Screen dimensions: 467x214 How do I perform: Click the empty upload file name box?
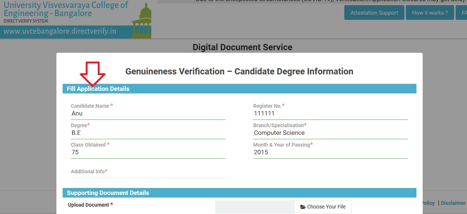[x=255, y=207]
